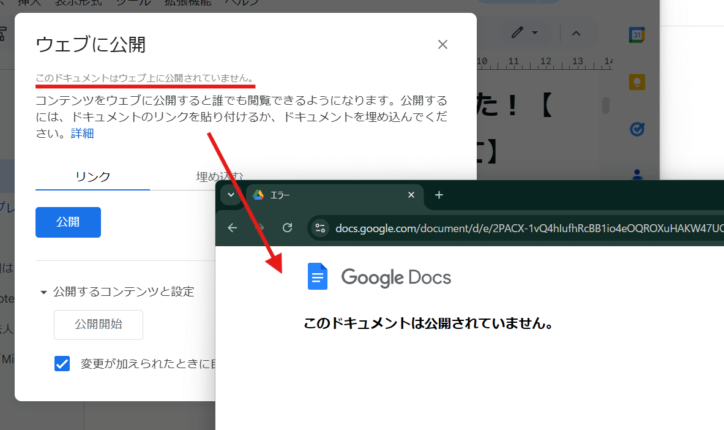The height and width of the screenshot is (430, 724).
Task: Open the 拡張機能 menu in Docs
Action: [187, 2]
